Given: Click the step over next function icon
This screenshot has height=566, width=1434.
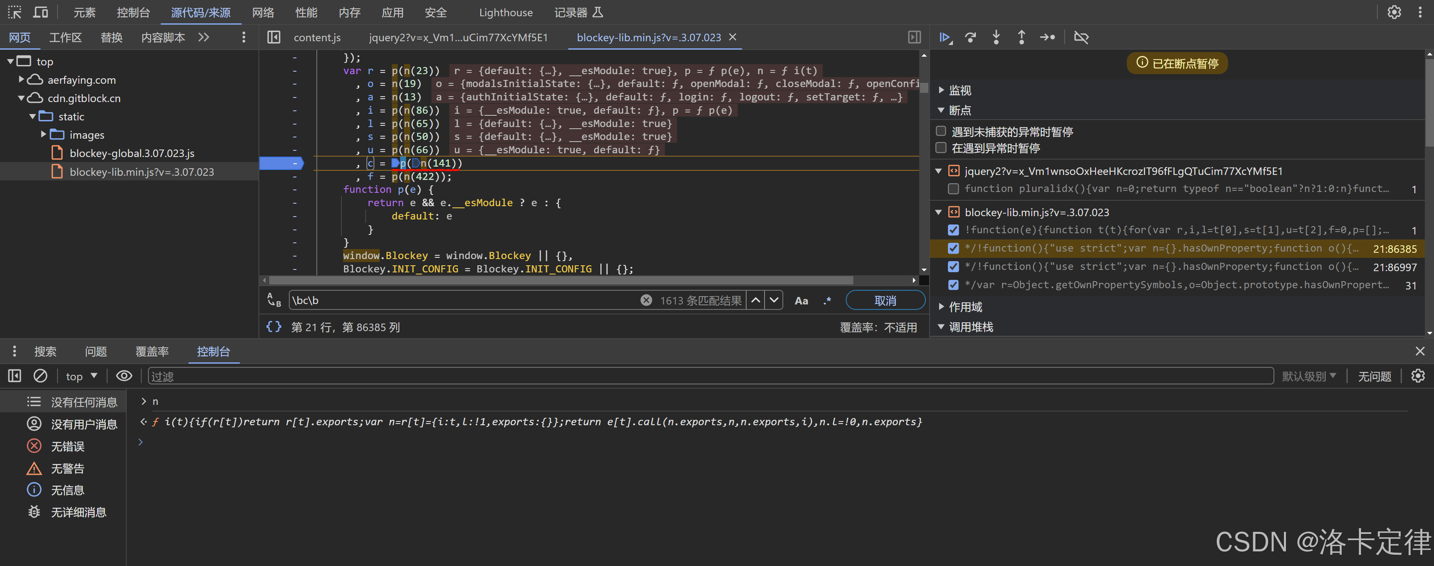Looking at the screenshot, I should click(x=970, y=37).
